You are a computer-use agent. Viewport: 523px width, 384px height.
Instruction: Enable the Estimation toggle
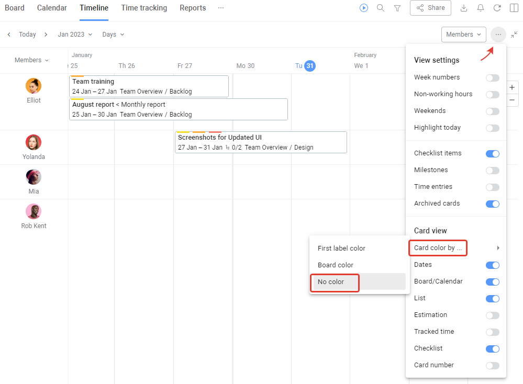click(x=492, y=315)
